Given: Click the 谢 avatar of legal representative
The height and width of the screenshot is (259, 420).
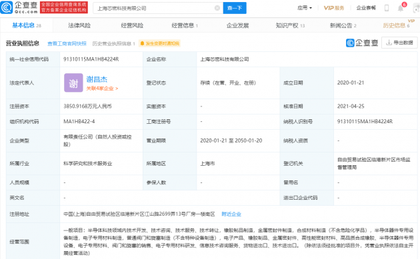Looking at the screenshot, I should (73, 83).
